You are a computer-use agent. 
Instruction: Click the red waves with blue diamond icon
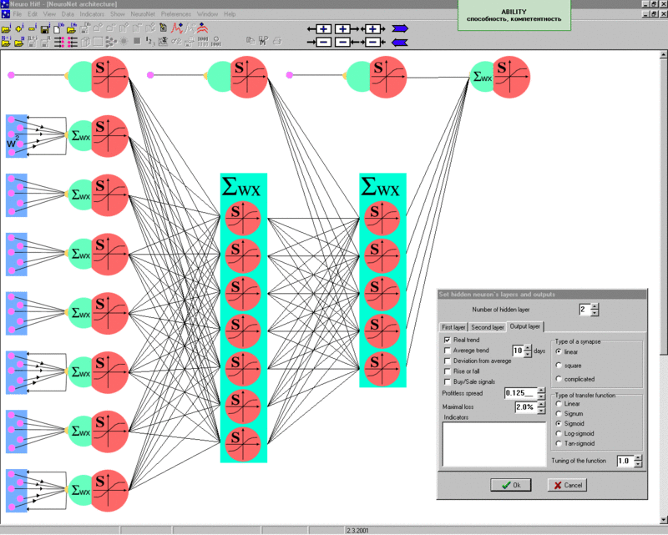pyautogui.click(x=202, y=28)
